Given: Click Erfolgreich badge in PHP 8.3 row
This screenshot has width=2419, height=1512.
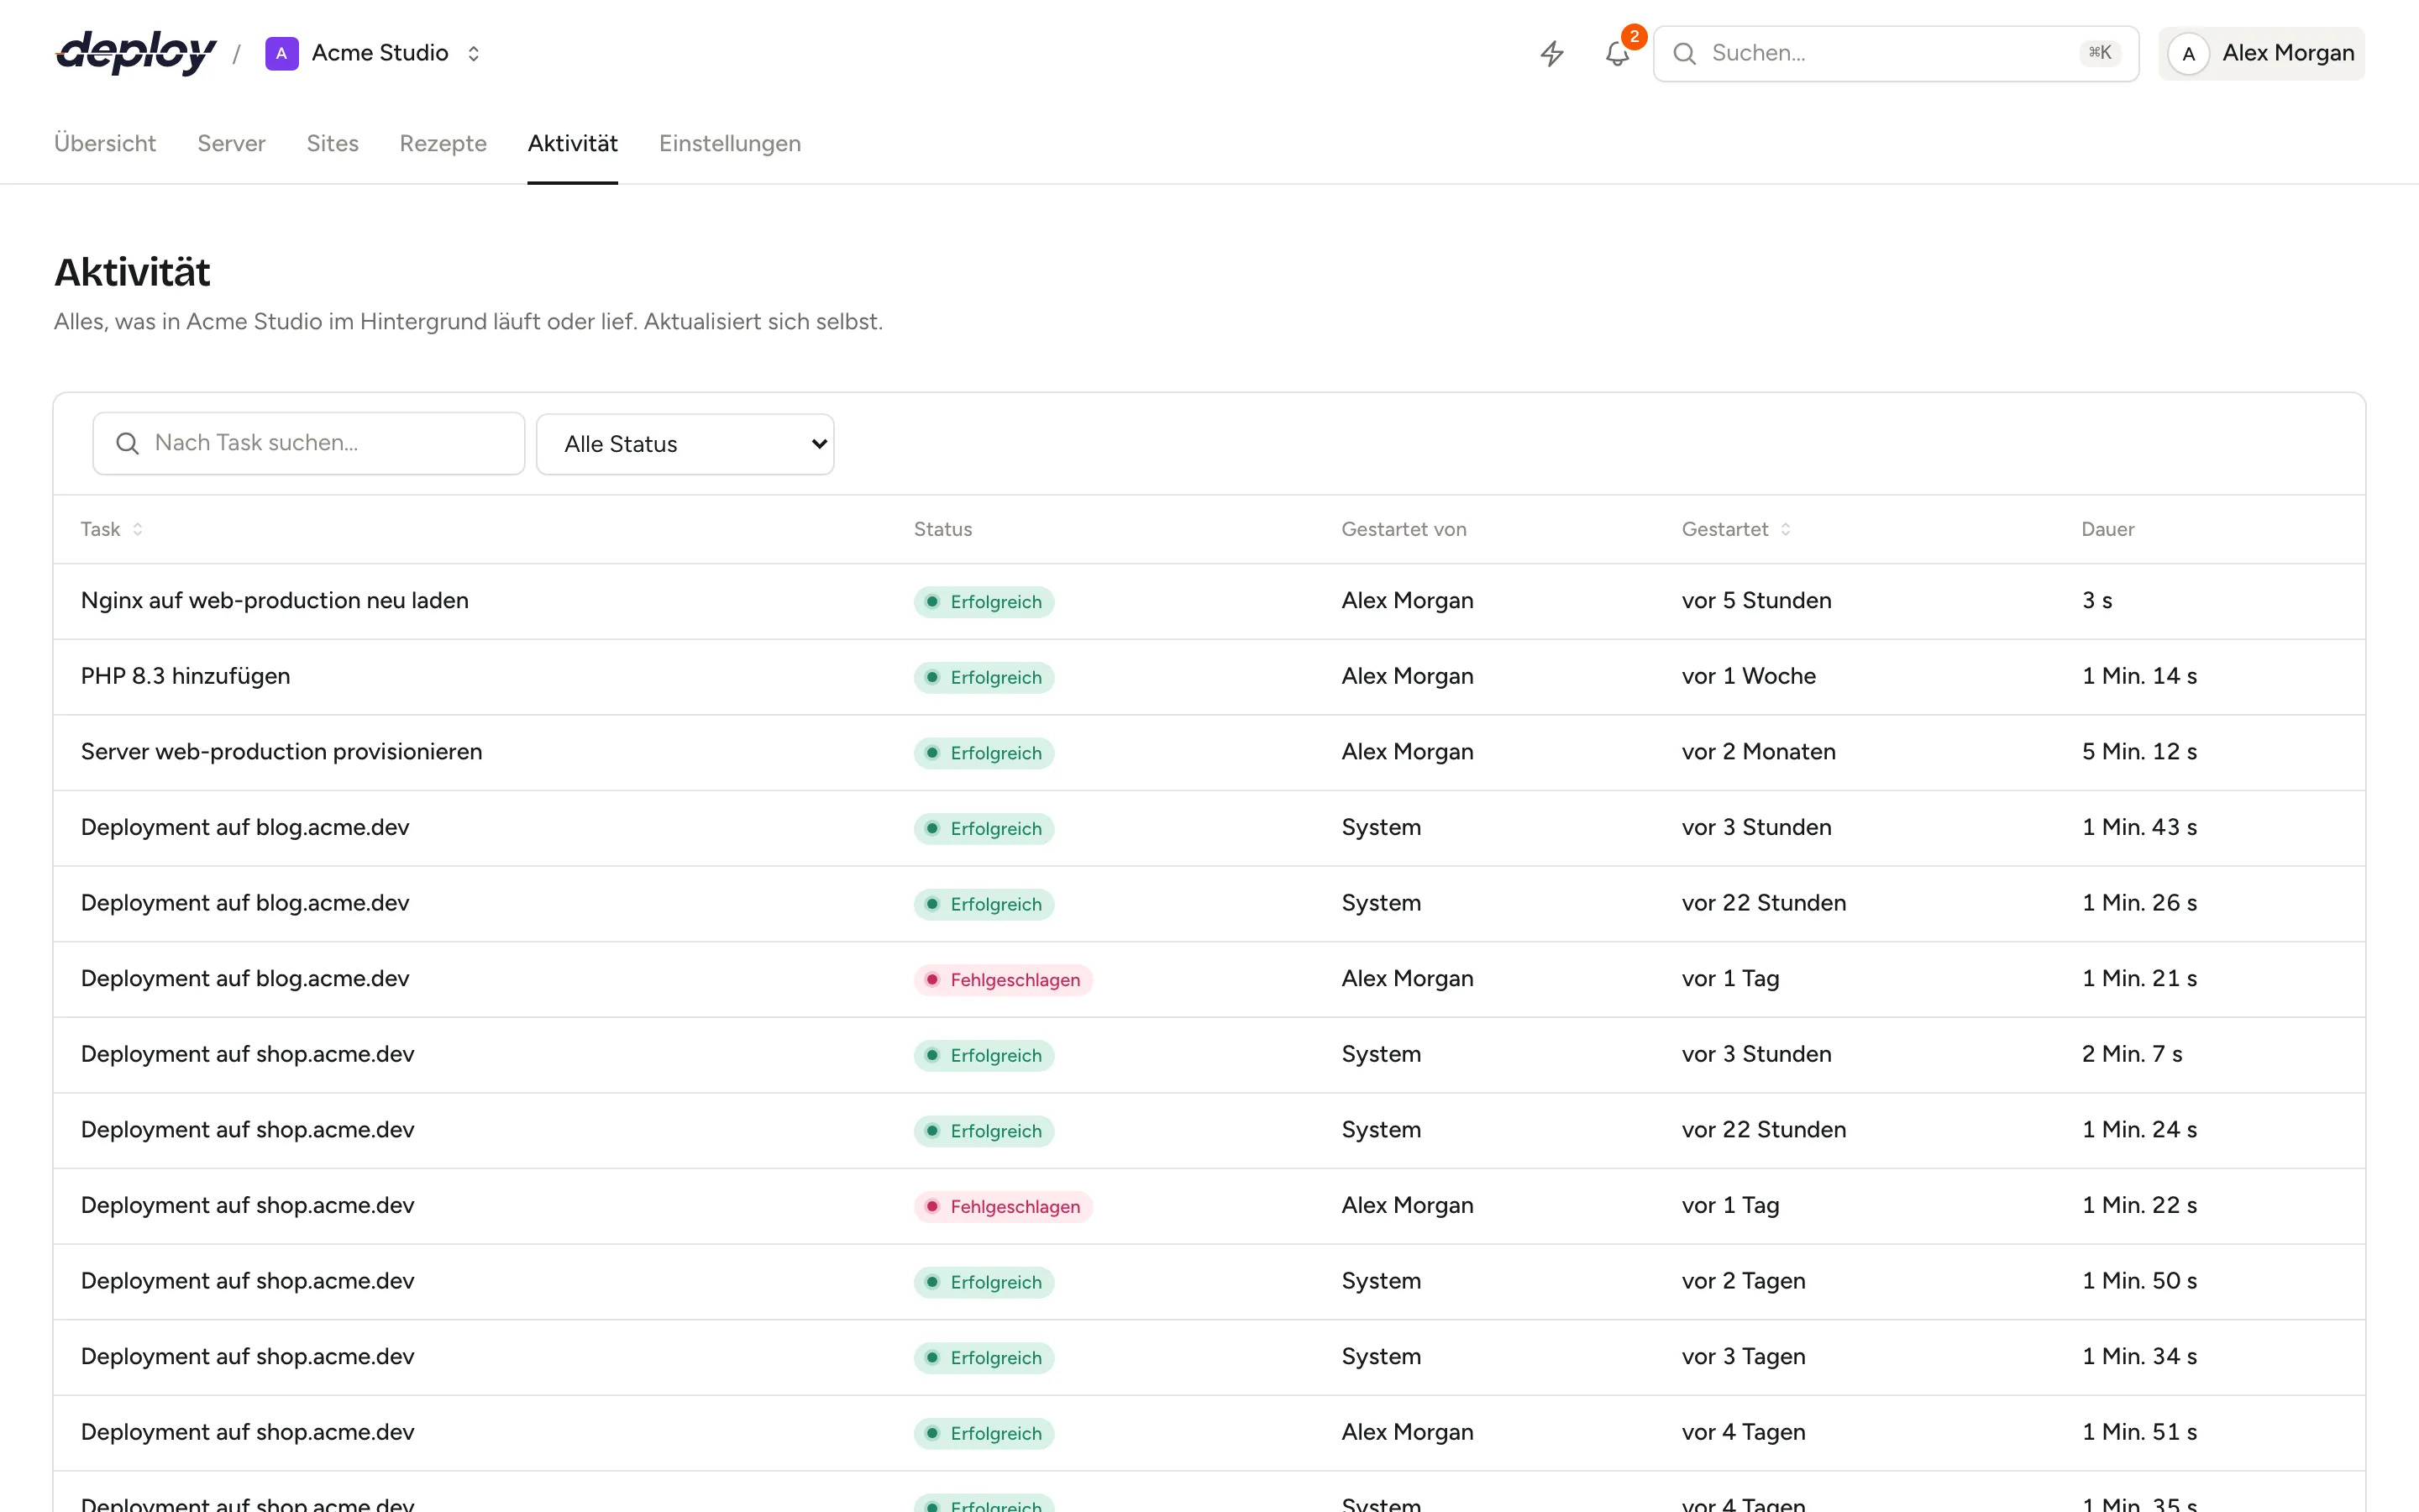Looking at the screenshot, I should 984,677.
